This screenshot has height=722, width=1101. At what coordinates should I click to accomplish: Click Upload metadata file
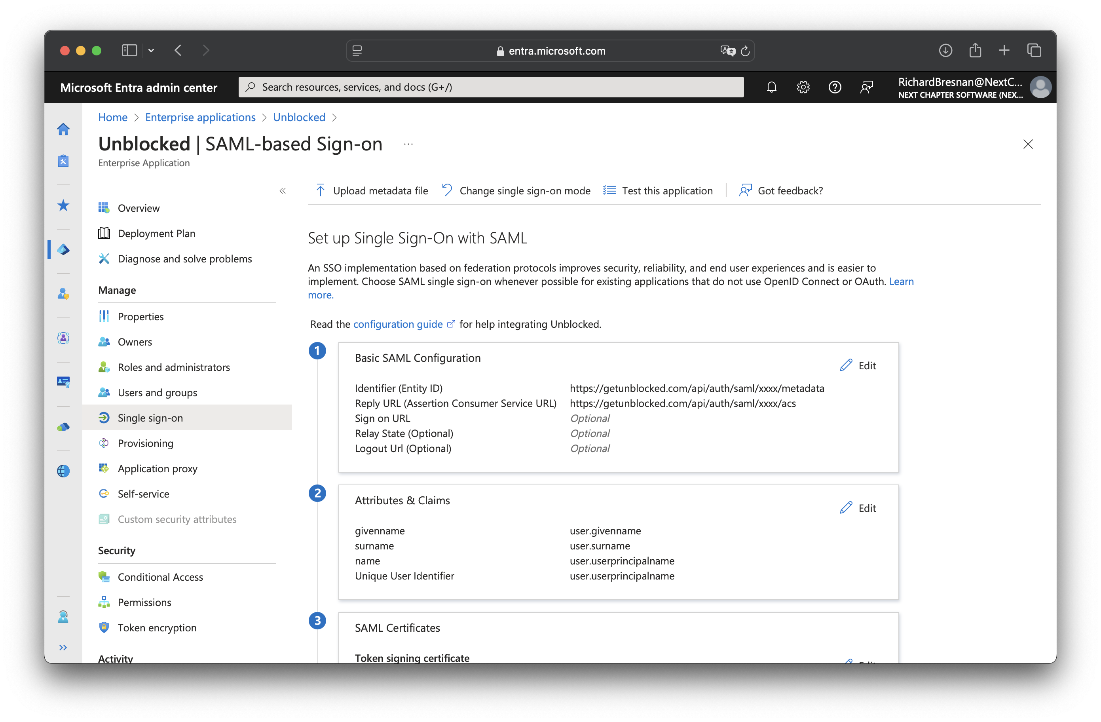coord(372,191)
